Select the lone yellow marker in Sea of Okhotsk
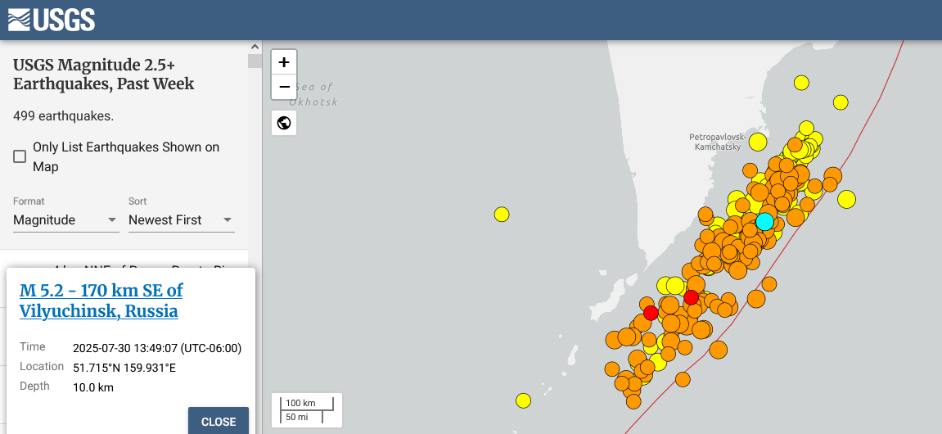 point(502,215)
